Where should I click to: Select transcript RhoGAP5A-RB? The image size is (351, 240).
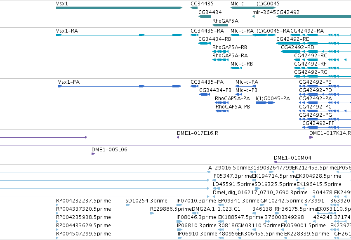point(220,52)
